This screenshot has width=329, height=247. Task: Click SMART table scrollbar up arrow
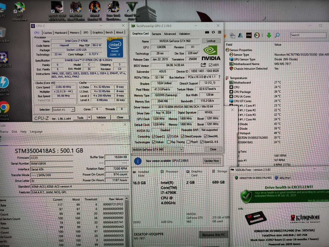click(x=127, y=198)
